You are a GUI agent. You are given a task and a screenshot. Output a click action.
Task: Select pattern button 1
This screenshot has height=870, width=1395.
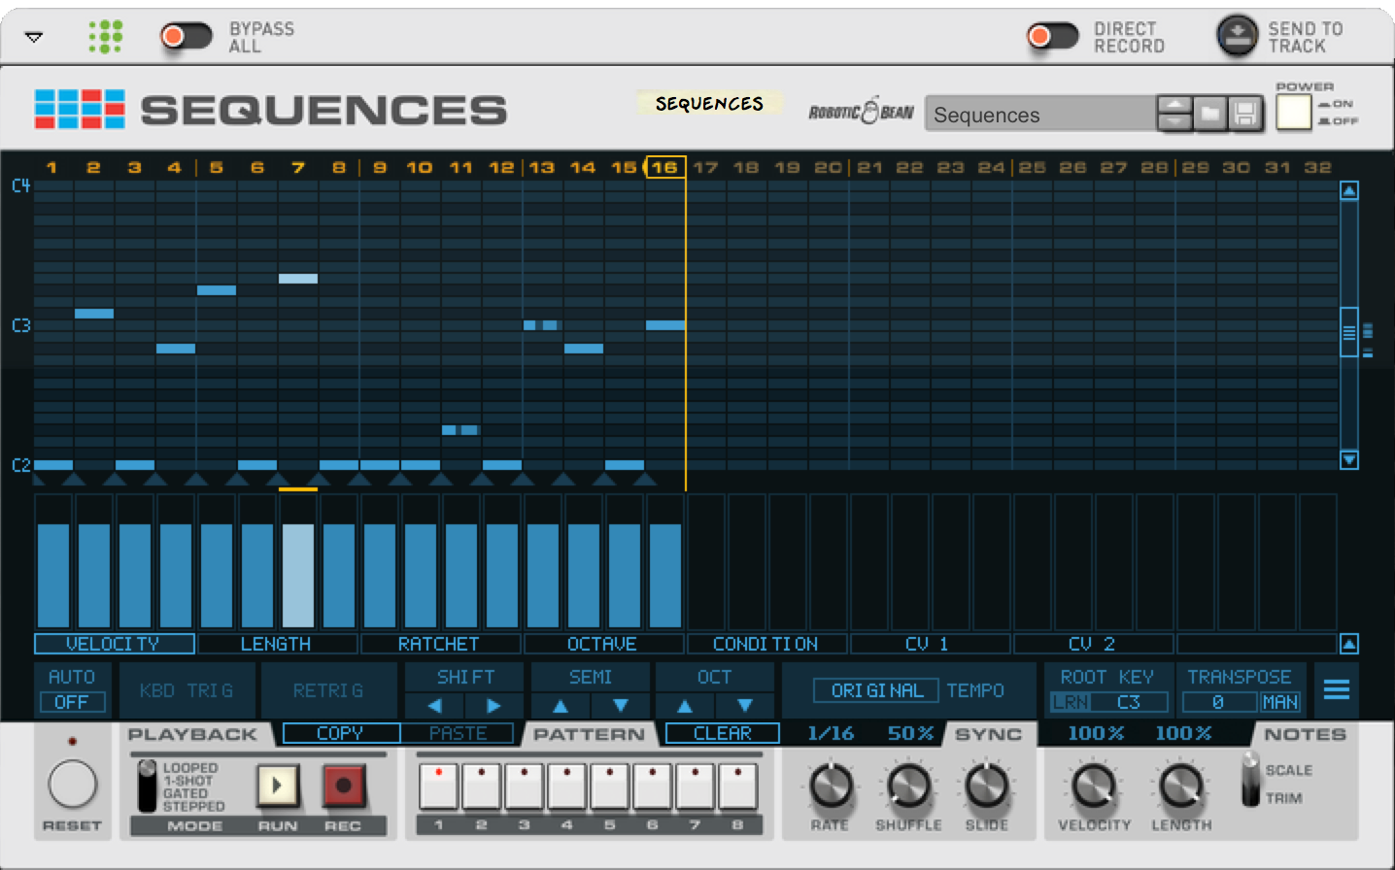click(438, 786)
